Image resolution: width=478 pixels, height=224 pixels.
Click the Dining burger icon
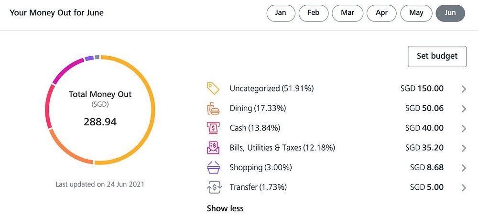pos(213,109)
